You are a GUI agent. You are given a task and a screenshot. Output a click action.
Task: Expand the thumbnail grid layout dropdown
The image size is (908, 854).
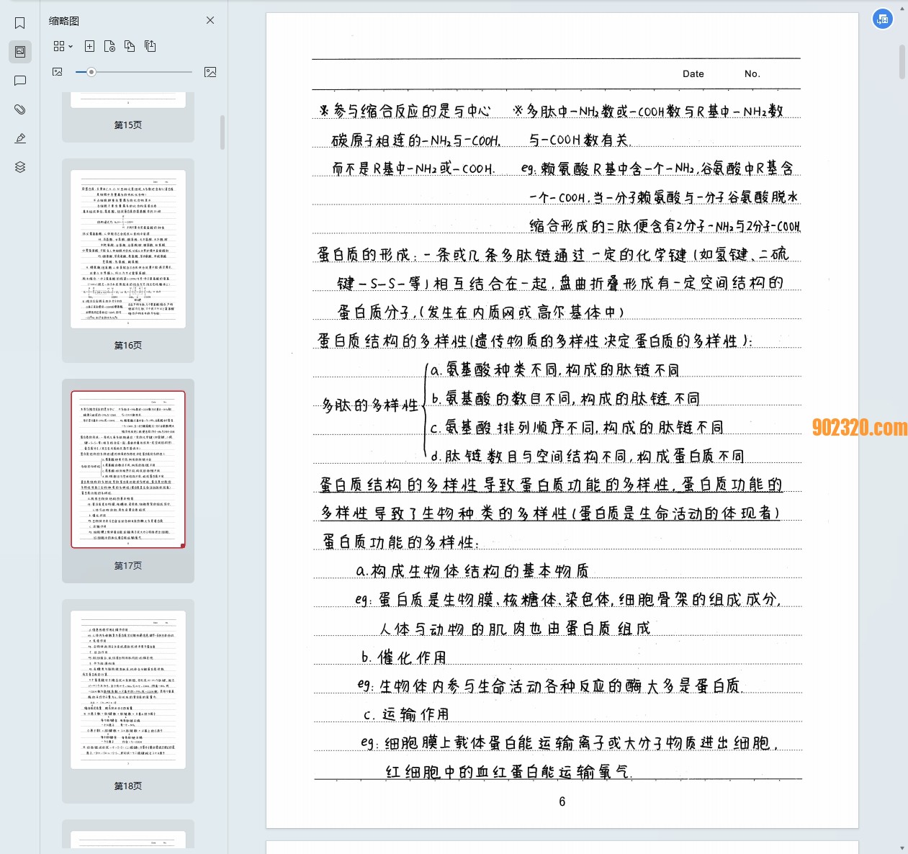(63, 46)
